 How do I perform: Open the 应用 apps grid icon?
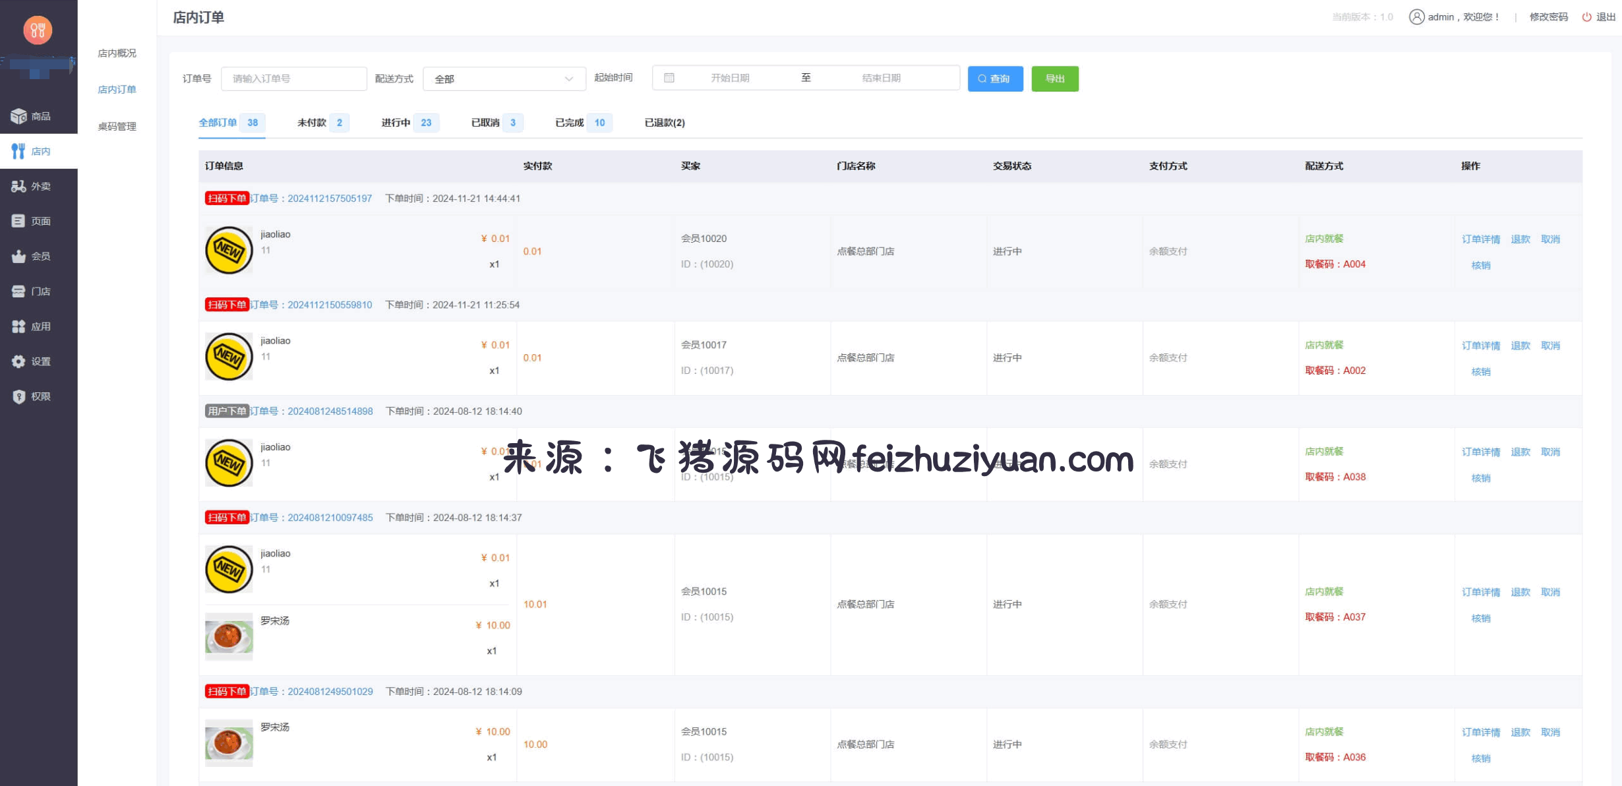click(x=18, y=326)
